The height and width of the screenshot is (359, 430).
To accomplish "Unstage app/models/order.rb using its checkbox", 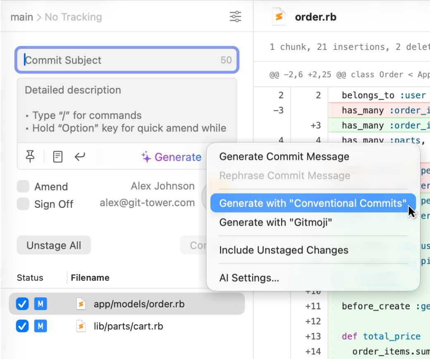I will click(22, 304).
